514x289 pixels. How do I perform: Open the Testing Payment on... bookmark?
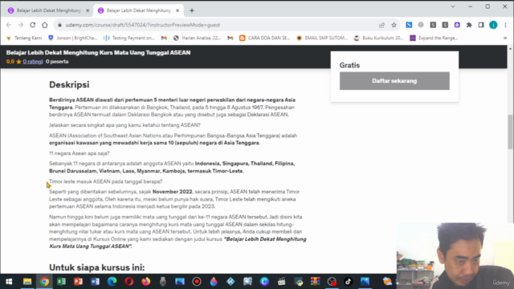point(129,38)
